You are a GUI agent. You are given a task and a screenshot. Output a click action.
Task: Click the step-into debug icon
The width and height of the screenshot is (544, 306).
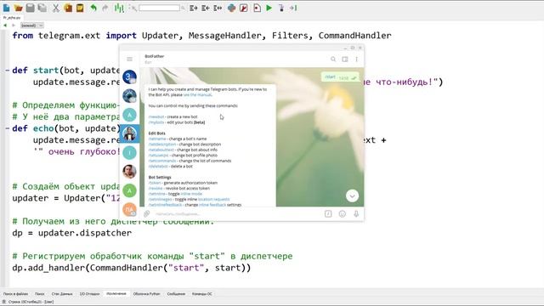click(281, 8)
